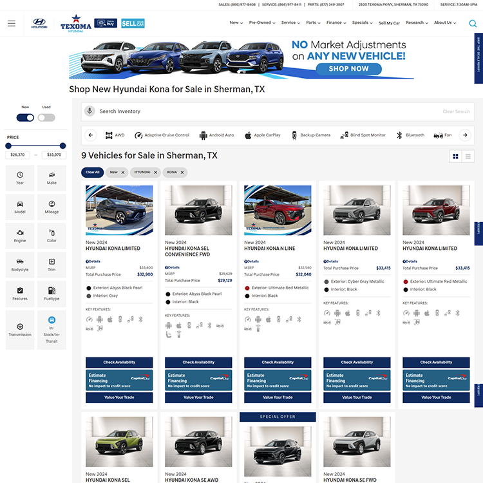Open the Model filter tile
The width and height of the screenshot is (483, 483).
[20, 207]
